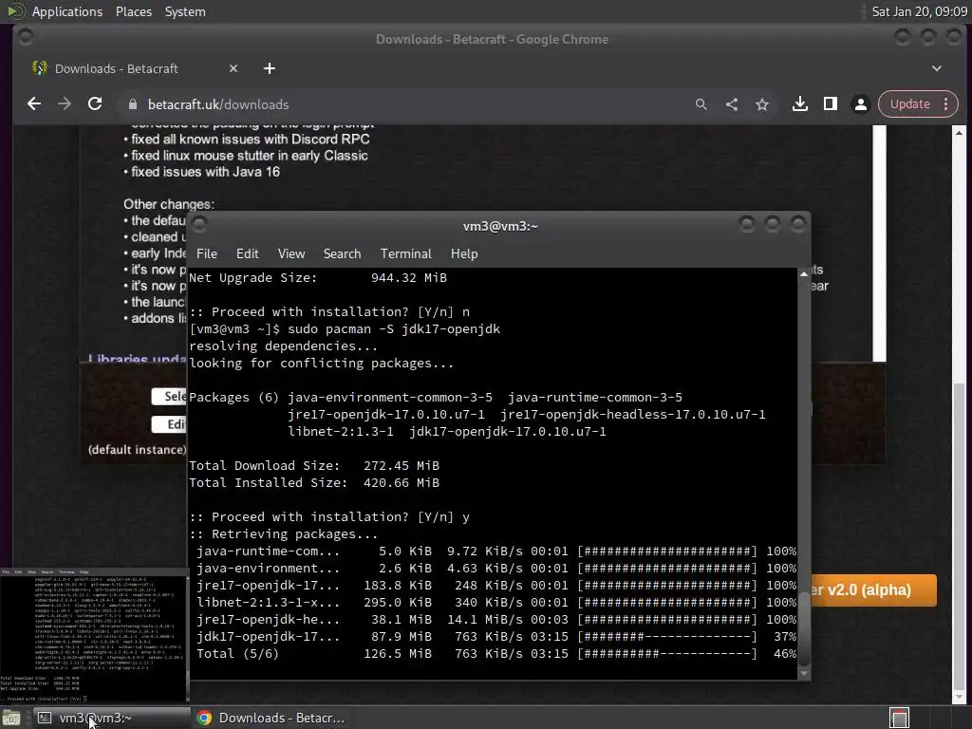Viewport: 972px width, 729px height.
Task: Click '(default instance)' label on page
Action: tap(137, 449)
